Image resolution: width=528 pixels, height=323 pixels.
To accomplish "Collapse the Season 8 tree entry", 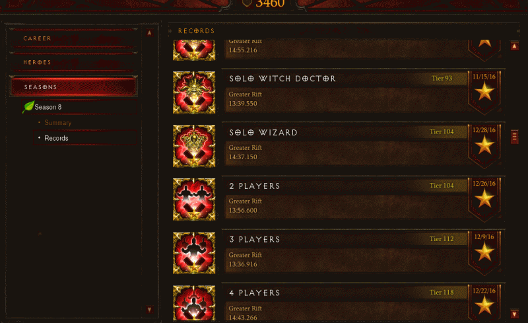I will pos(79,107).
